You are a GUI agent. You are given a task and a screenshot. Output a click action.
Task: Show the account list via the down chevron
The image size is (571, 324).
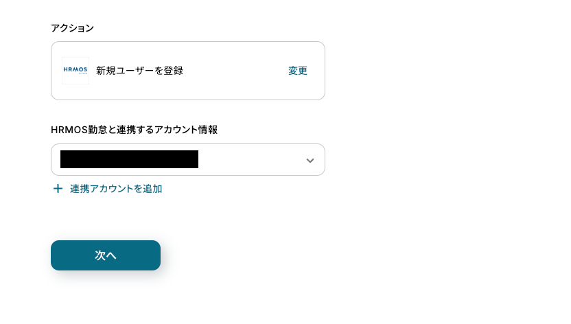(310, 160)
